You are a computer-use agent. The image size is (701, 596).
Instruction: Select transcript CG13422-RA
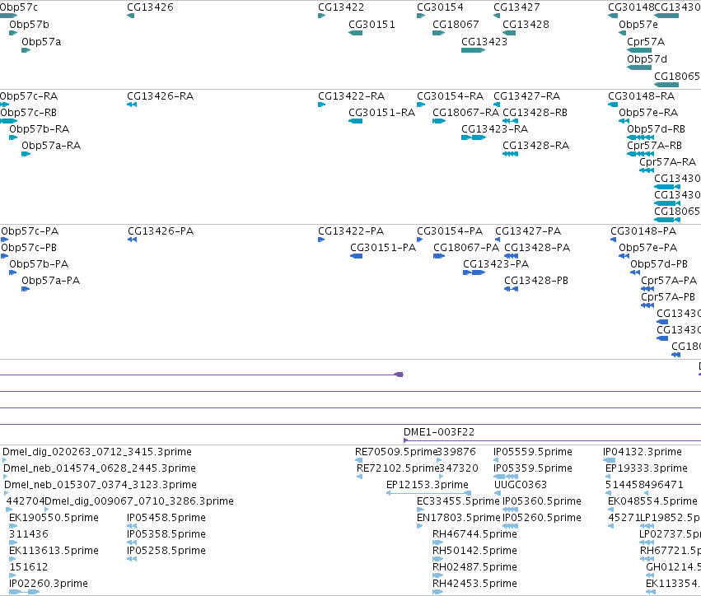(352, 96)
